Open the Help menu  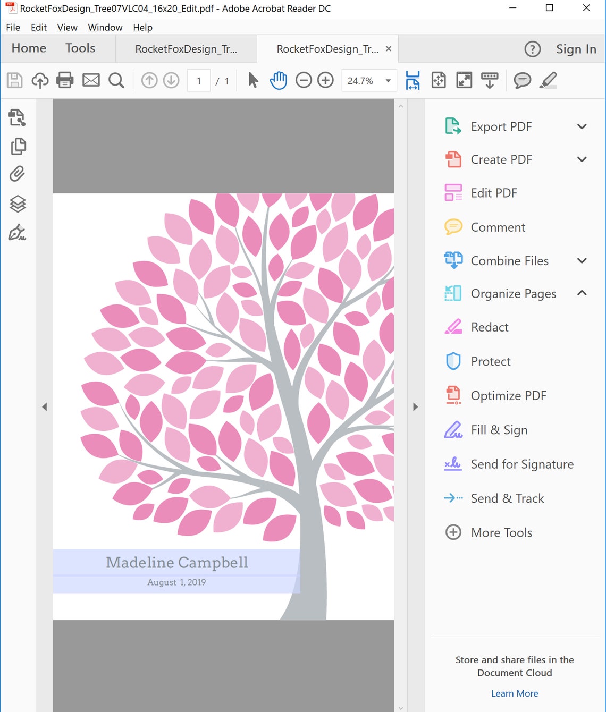[142, 27]
